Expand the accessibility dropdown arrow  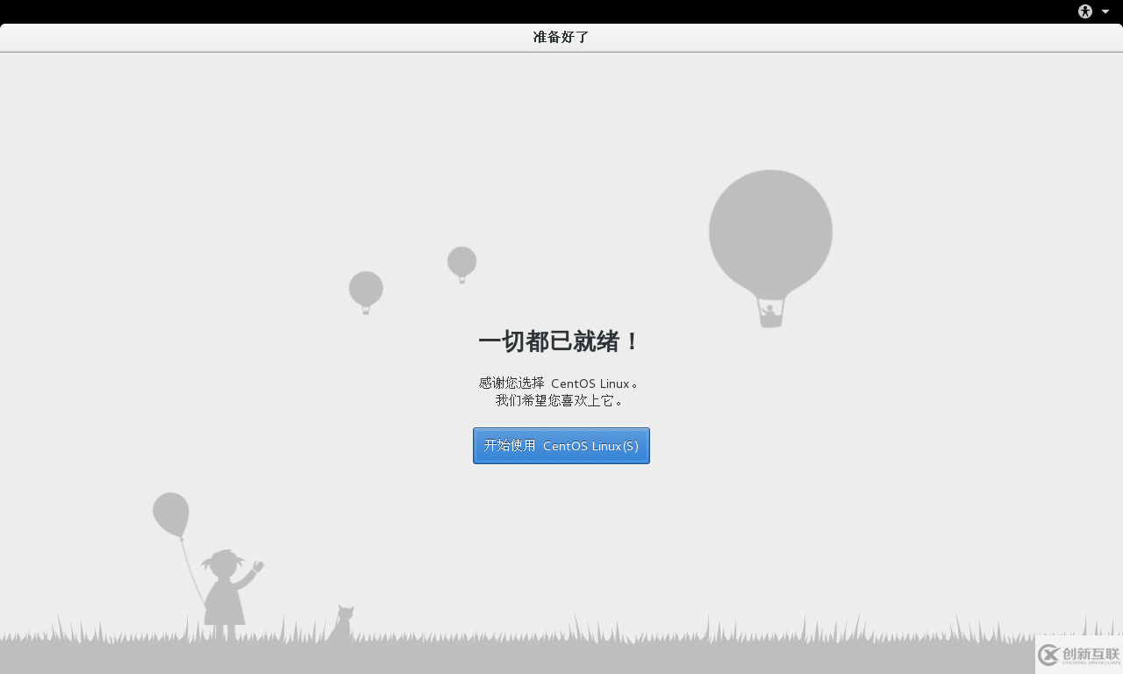pos(1105,11)
